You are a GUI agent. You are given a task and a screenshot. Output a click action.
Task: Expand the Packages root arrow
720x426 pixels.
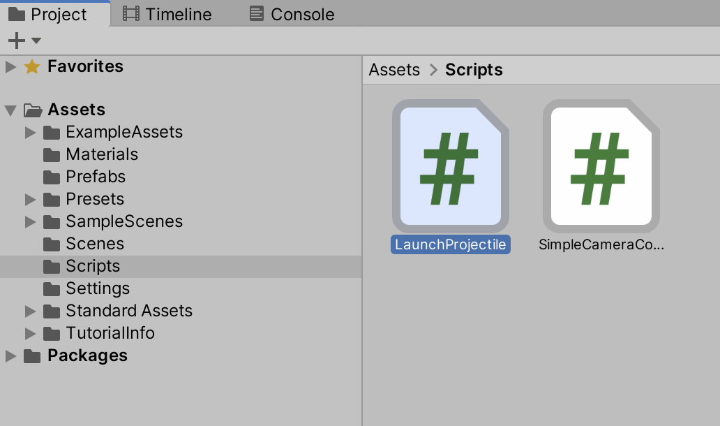[10, 356]
